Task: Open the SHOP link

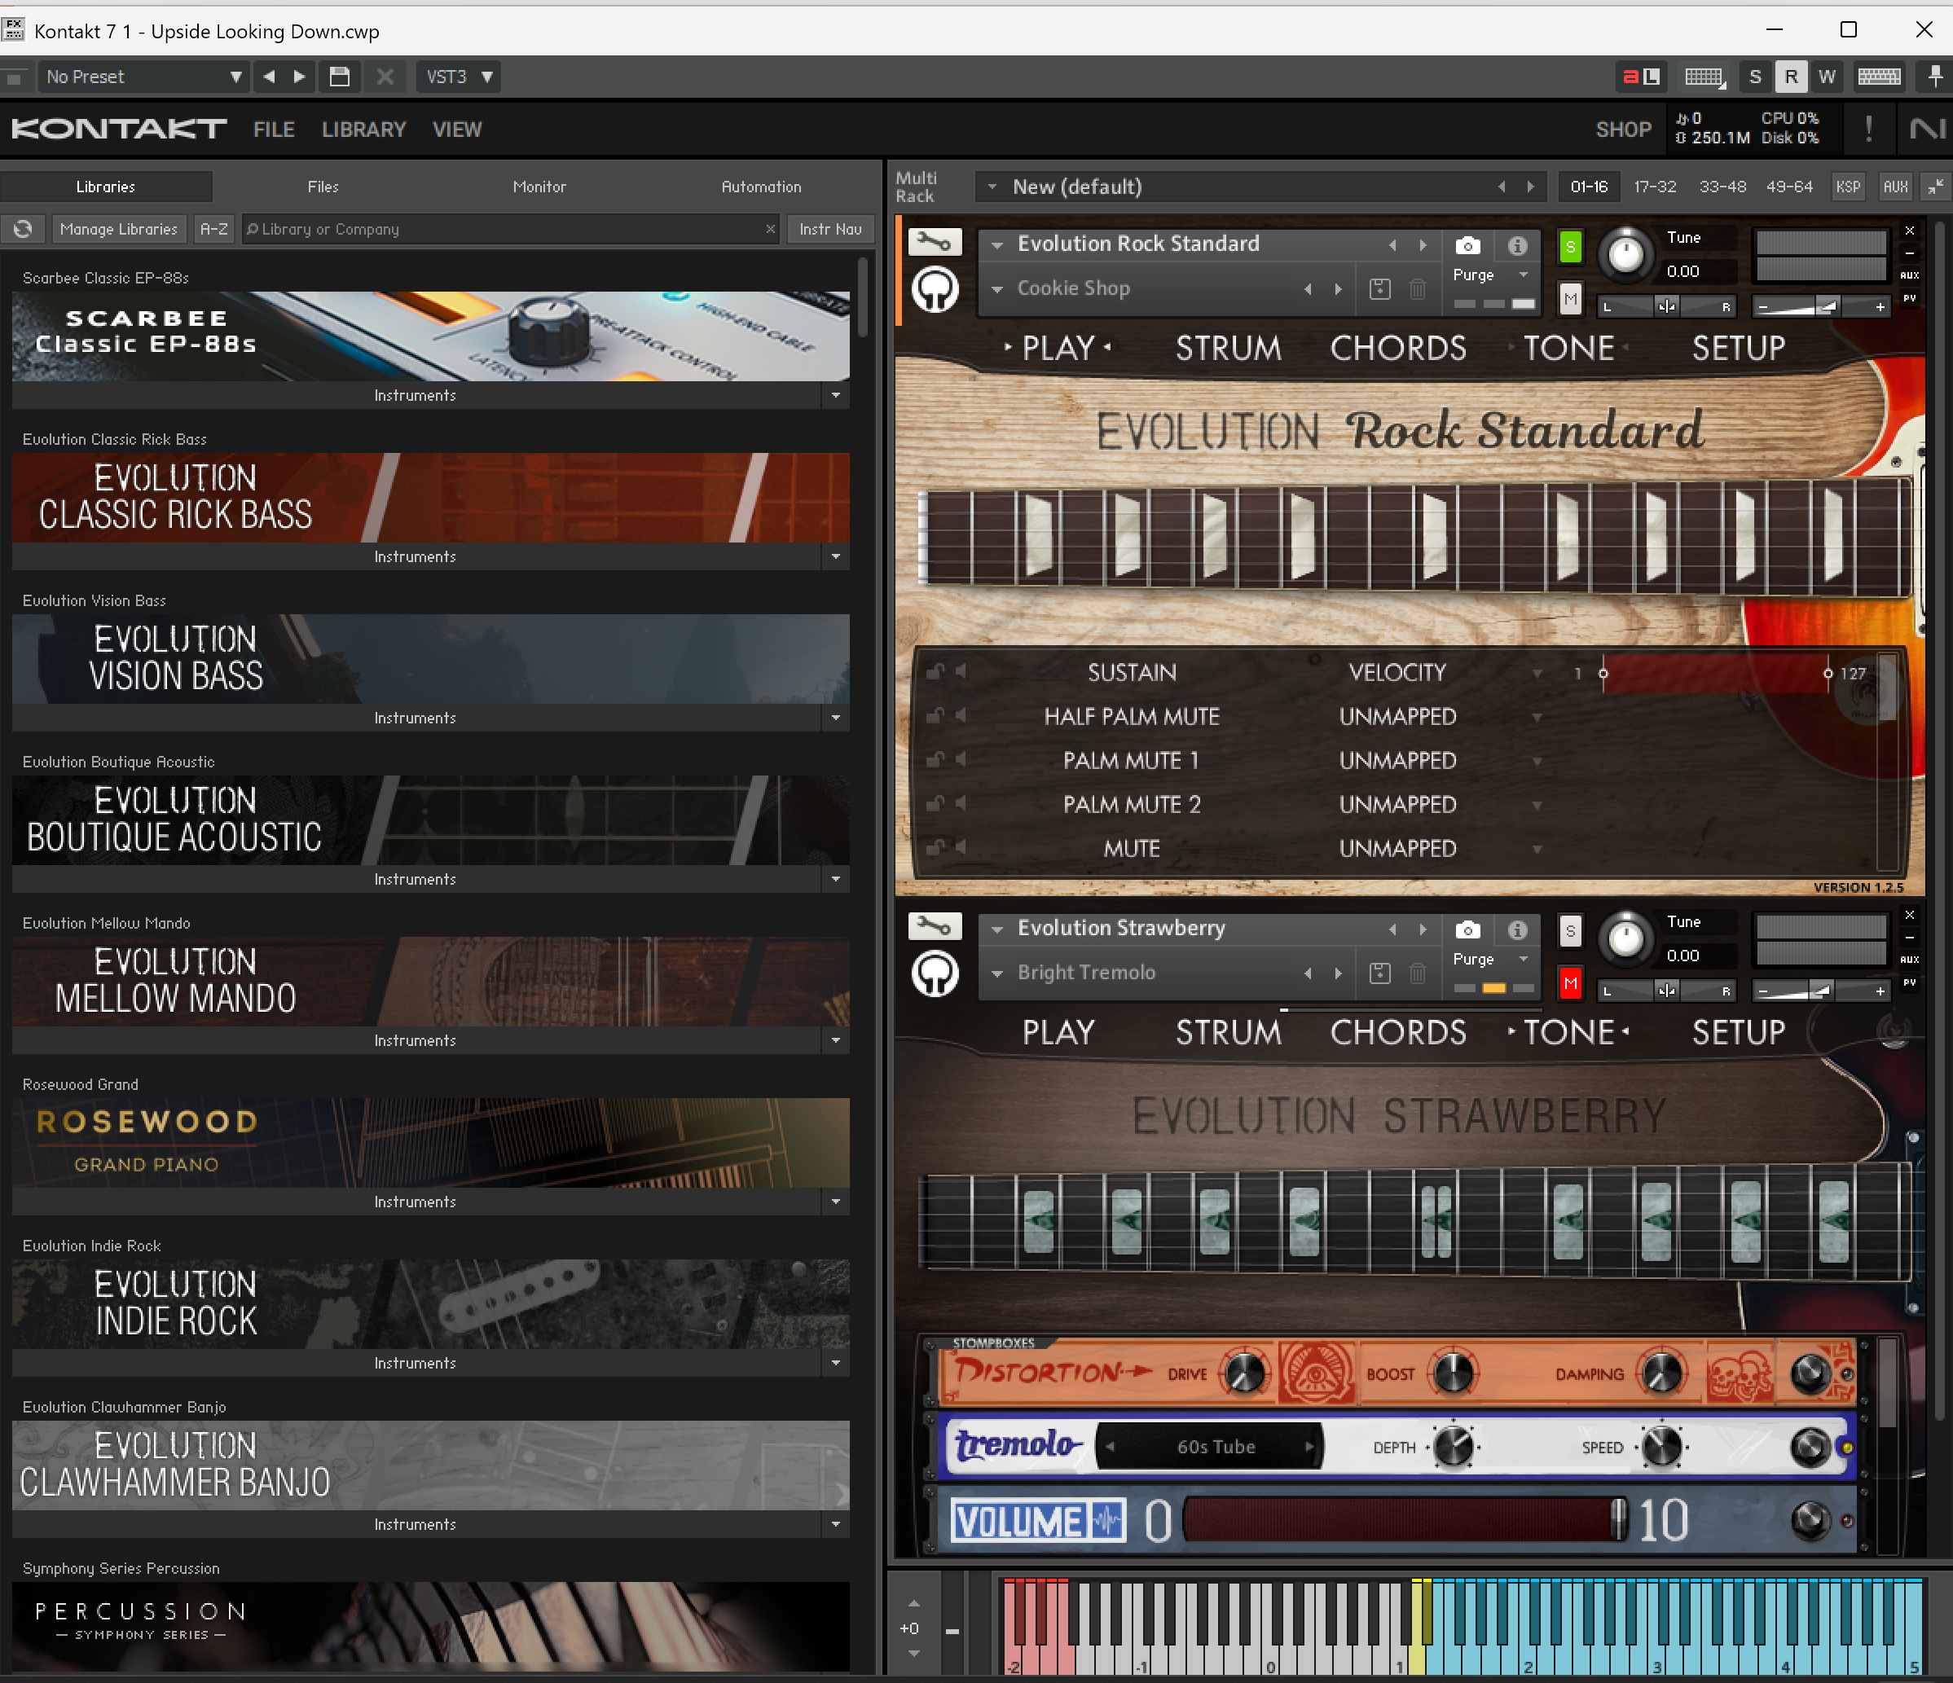Action: (x=1622, y=129)
